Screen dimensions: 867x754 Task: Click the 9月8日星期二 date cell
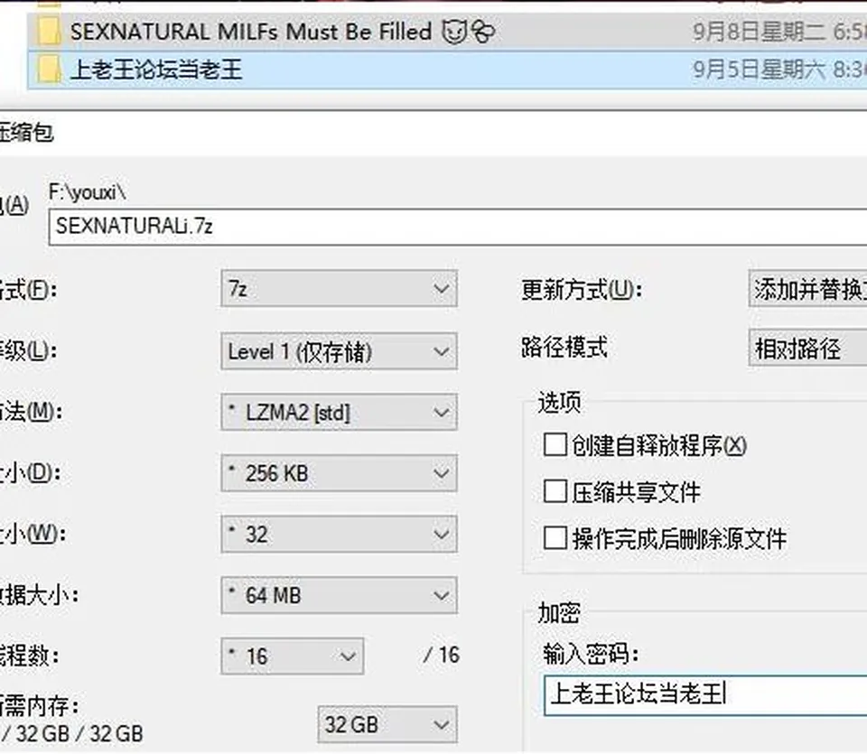[779, 32]
